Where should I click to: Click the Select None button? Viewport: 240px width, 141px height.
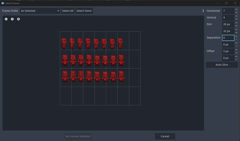pyautogui.click(x=84, y=11)
